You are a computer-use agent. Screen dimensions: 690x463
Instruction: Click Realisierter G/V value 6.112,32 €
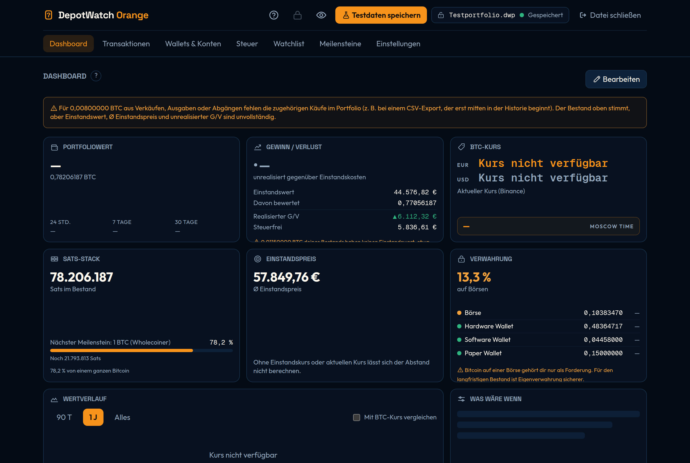pyautogui.click(x=415, y=216)
